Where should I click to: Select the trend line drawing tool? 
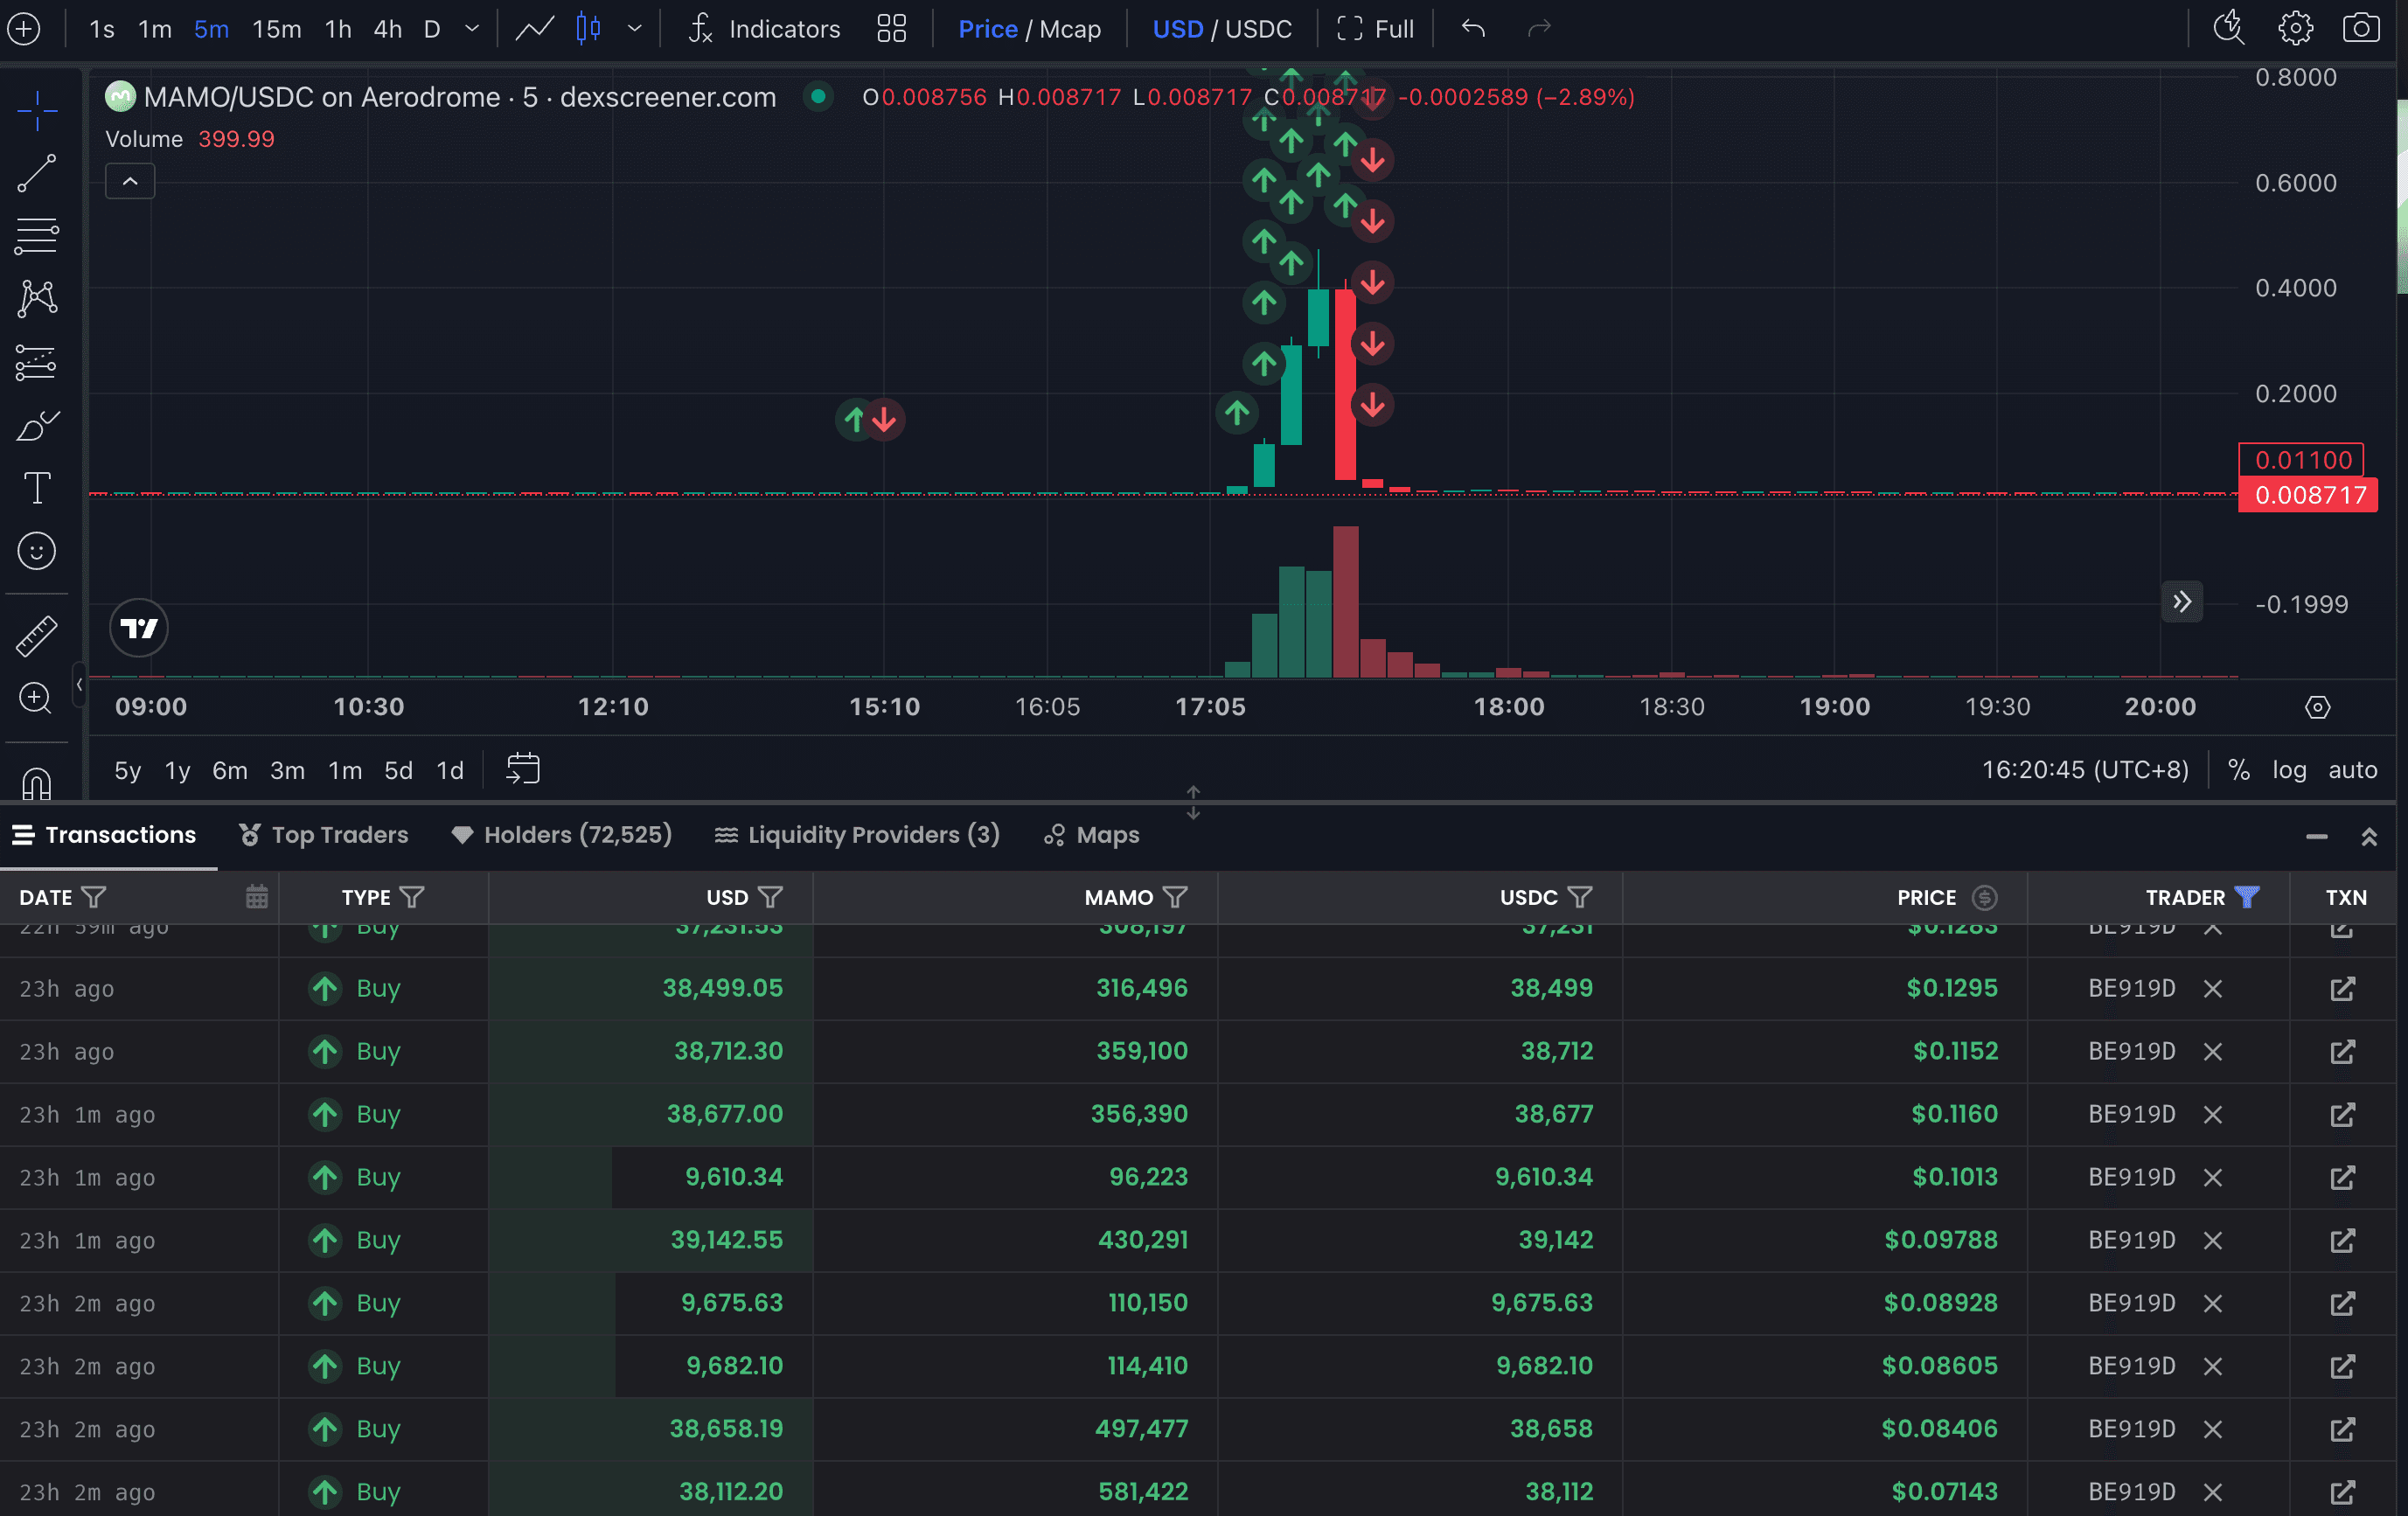pos(37,174)
